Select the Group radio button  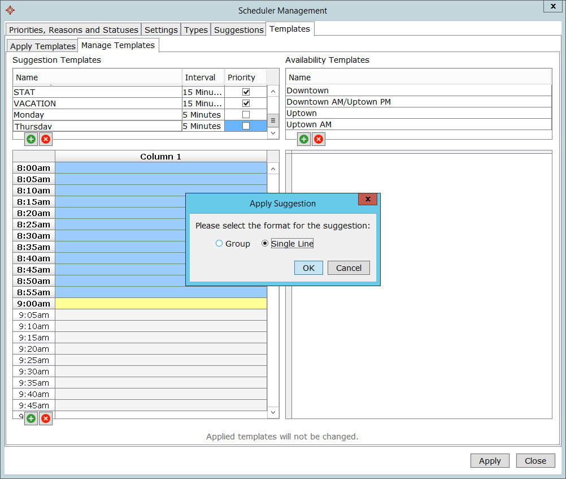click(219, 244)
